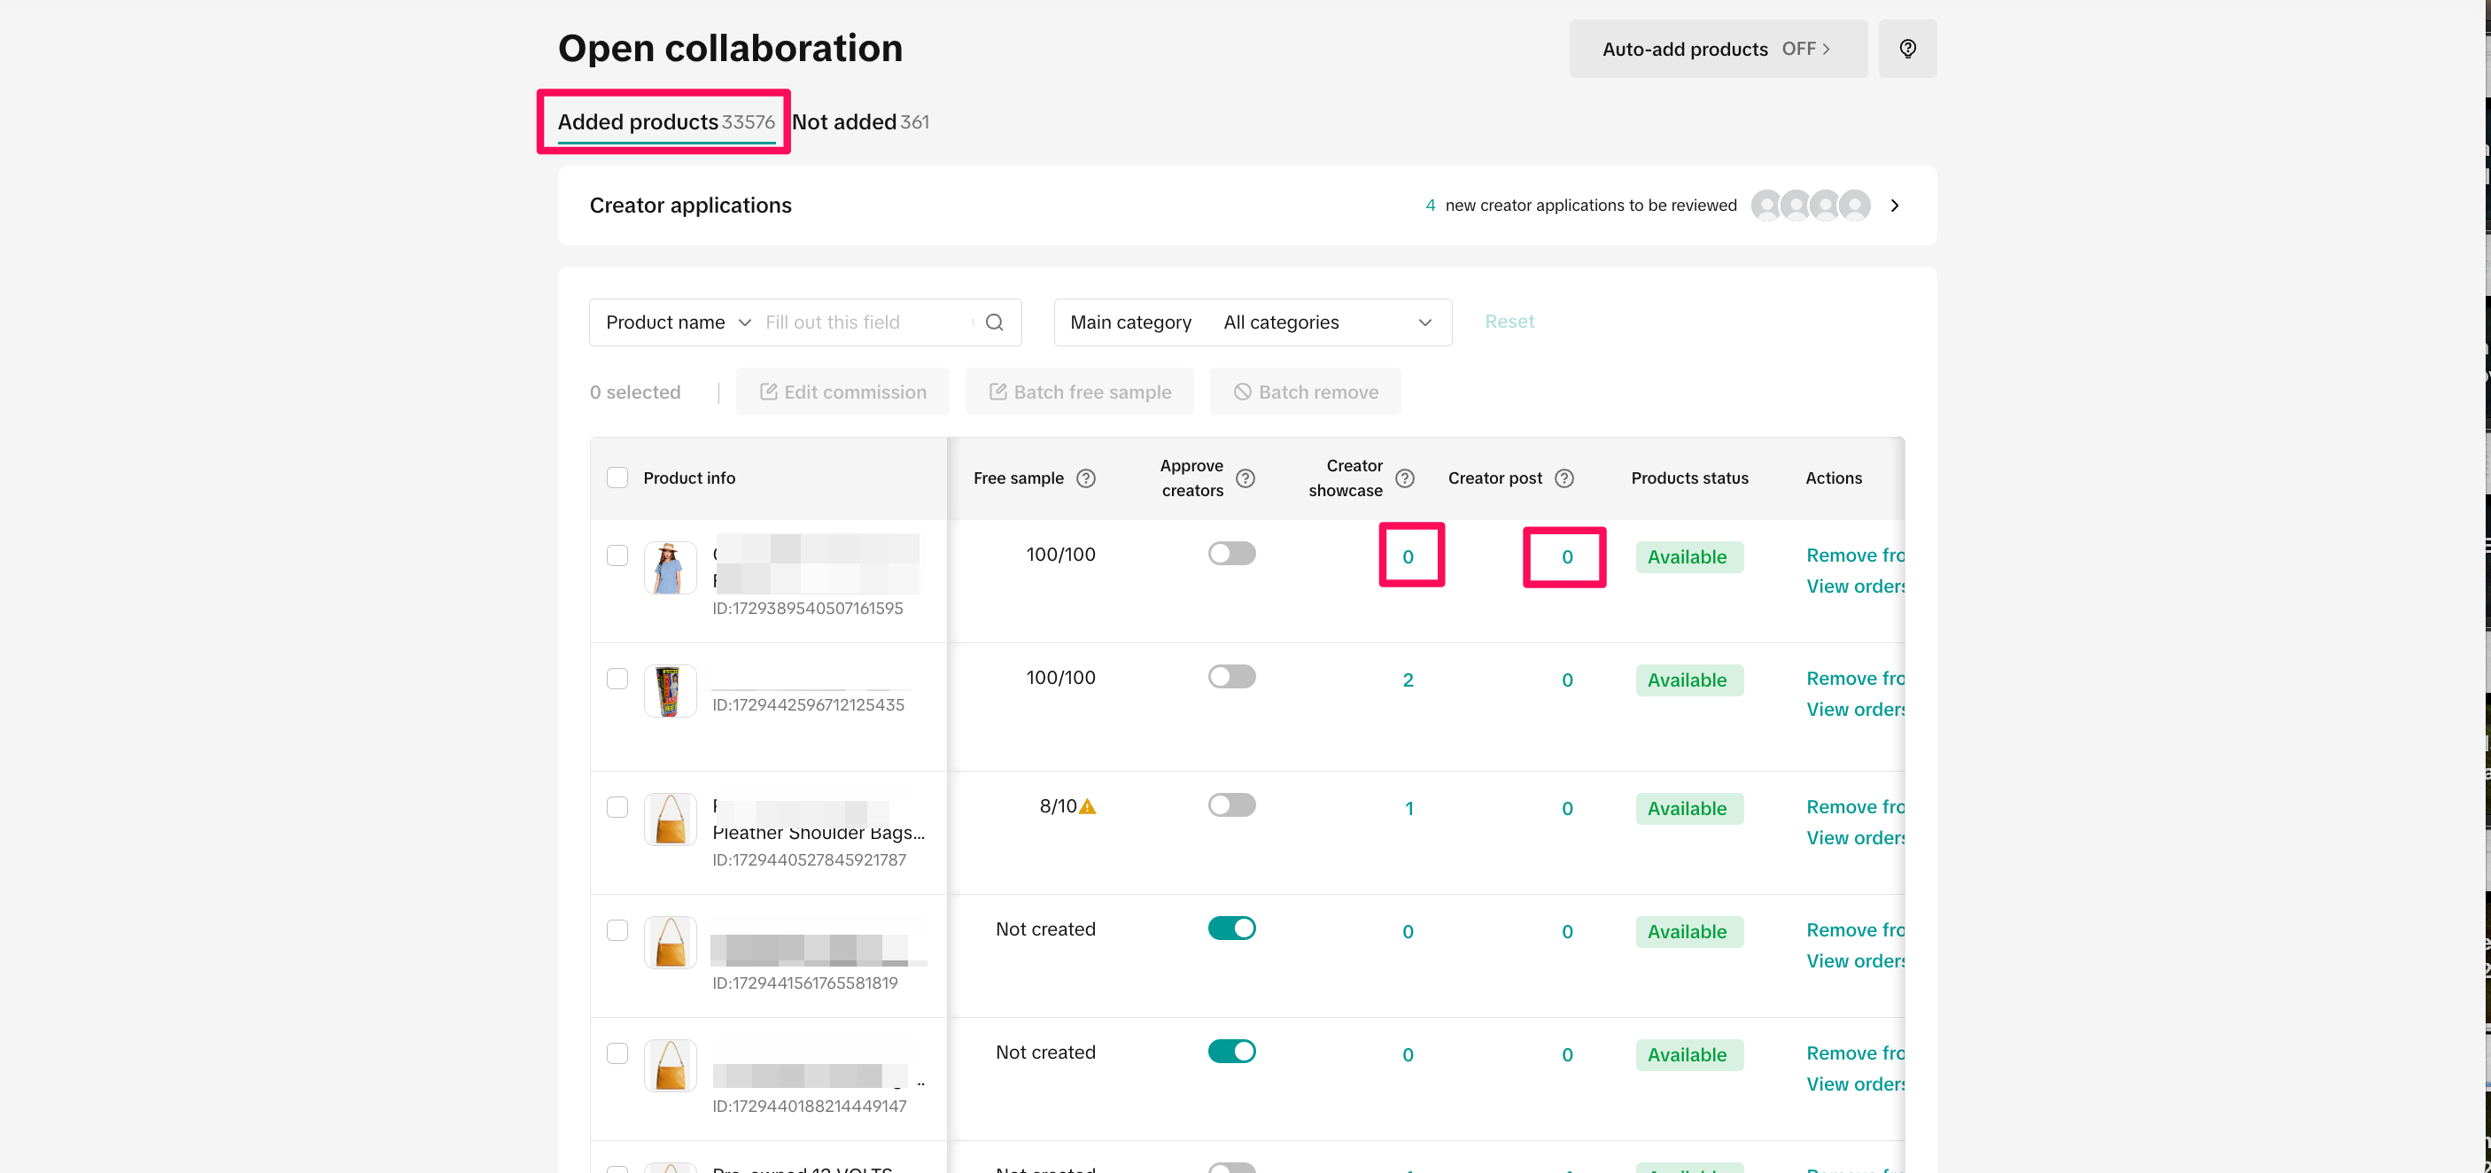Switch to the Not added tab
The image size is (2491, 1173).
click(x=858, y=122)
